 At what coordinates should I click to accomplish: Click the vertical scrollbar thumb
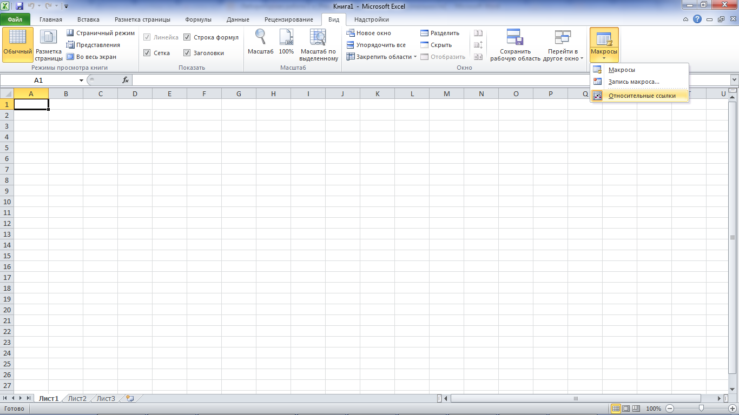pos(734,237)
